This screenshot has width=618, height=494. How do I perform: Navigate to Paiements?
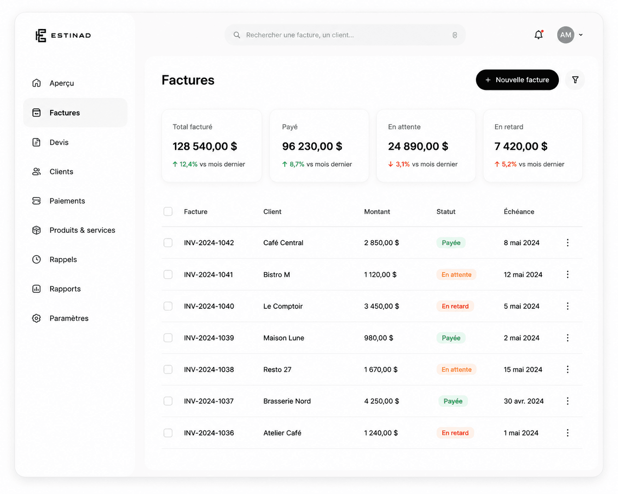click(75, 201)
